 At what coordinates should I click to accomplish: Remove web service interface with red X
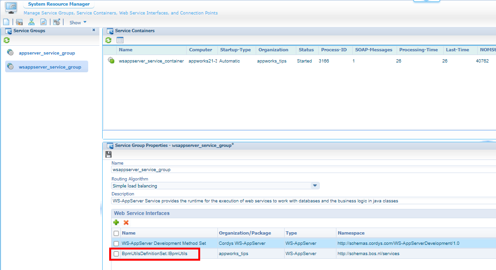(126, 222)
